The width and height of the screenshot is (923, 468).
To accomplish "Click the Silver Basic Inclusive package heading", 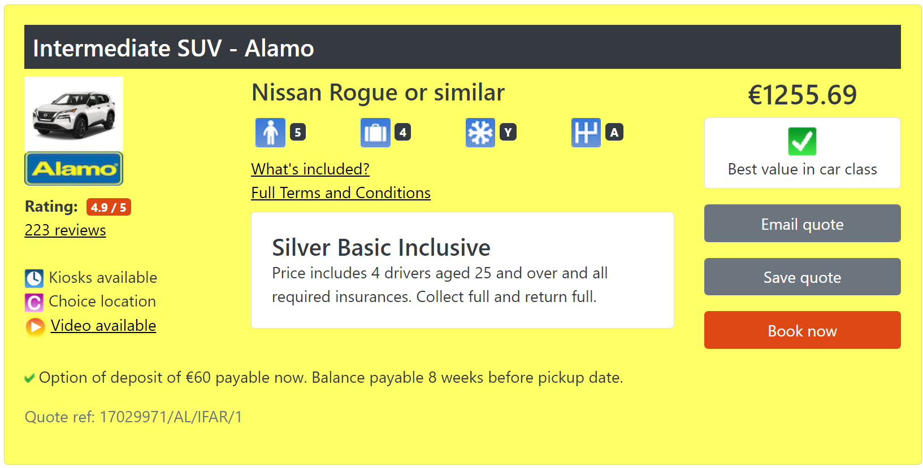I will tap(381, 248).
